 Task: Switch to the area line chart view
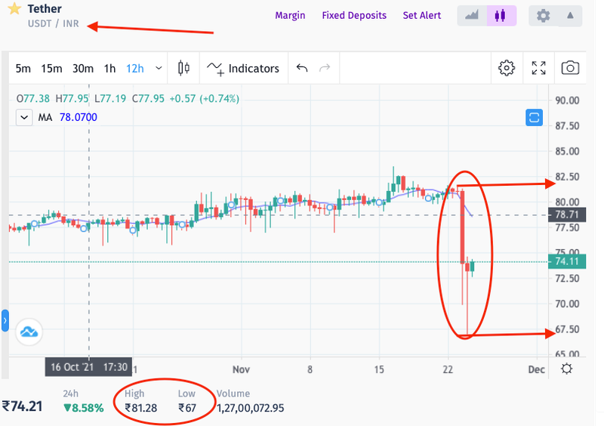(x=472, y=16)
